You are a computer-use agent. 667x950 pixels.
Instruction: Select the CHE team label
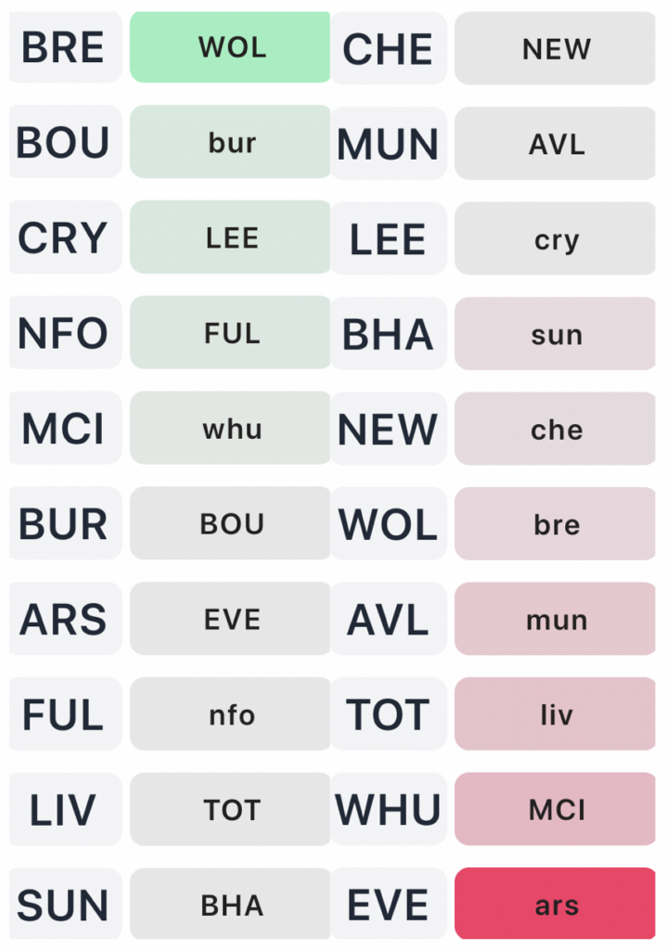coord(388,49)
